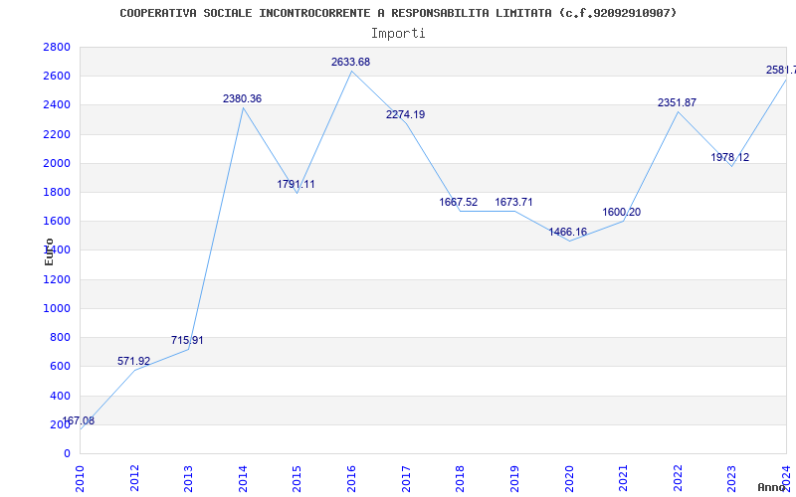Click x-axis year 2023

click(x=731, y=478)
